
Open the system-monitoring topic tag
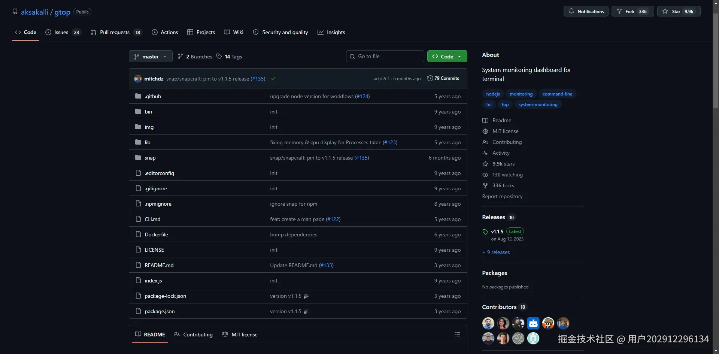point(538,105)
